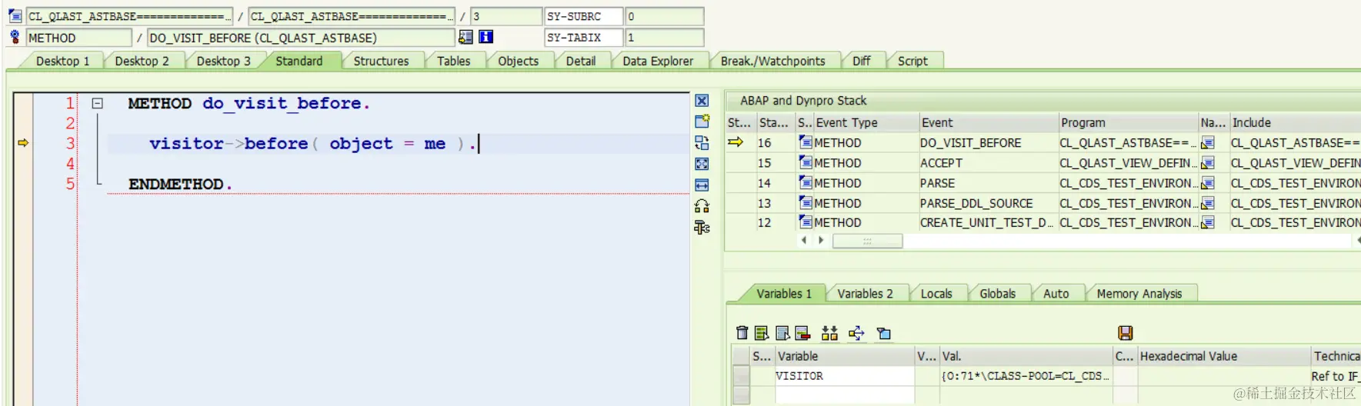Click the line number 3 header field
The image size is (1361, 406).
(505, 16)
